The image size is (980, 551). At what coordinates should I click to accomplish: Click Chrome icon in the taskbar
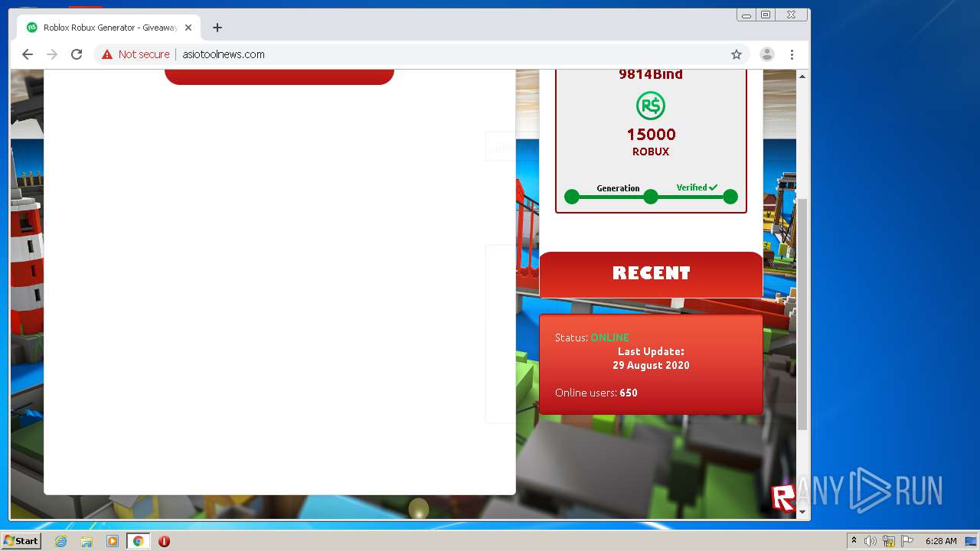coord(139,541)
